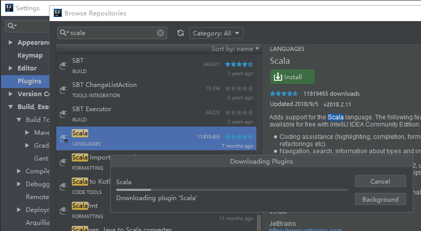Expand the Version Control settings node
The image size is (421, 231).
pyautogui.click(x=10, y=94)
